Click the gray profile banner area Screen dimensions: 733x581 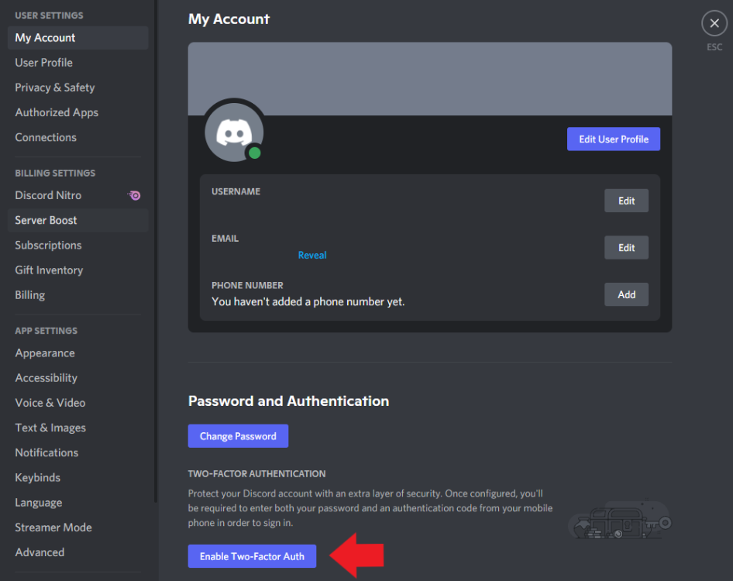(429, 79)
